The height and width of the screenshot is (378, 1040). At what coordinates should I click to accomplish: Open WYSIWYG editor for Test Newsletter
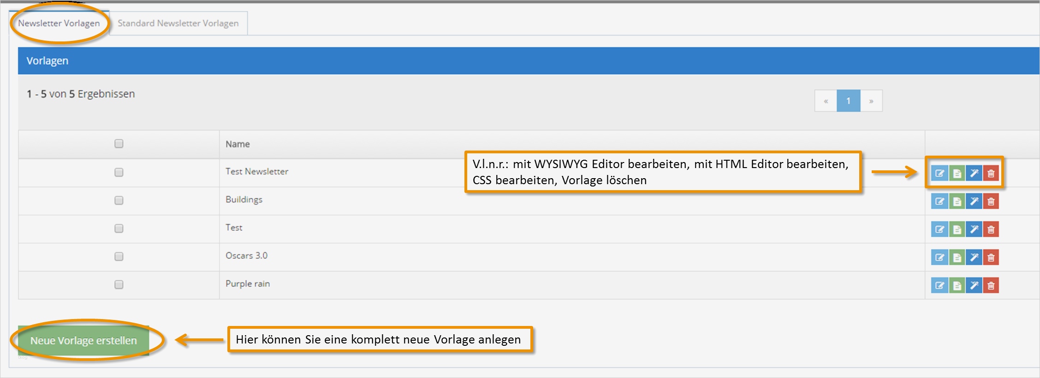click(x=939, y=173)
